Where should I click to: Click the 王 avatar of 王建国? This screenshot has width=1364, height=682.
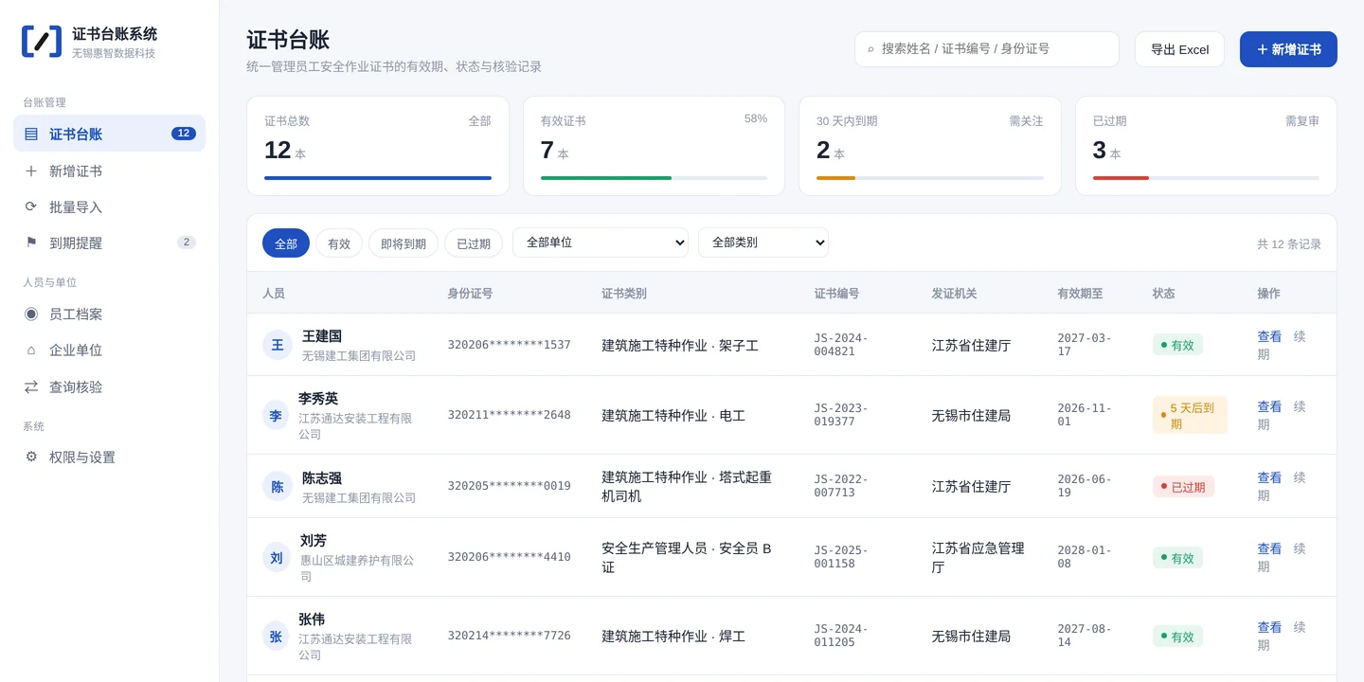coord(278,345)
